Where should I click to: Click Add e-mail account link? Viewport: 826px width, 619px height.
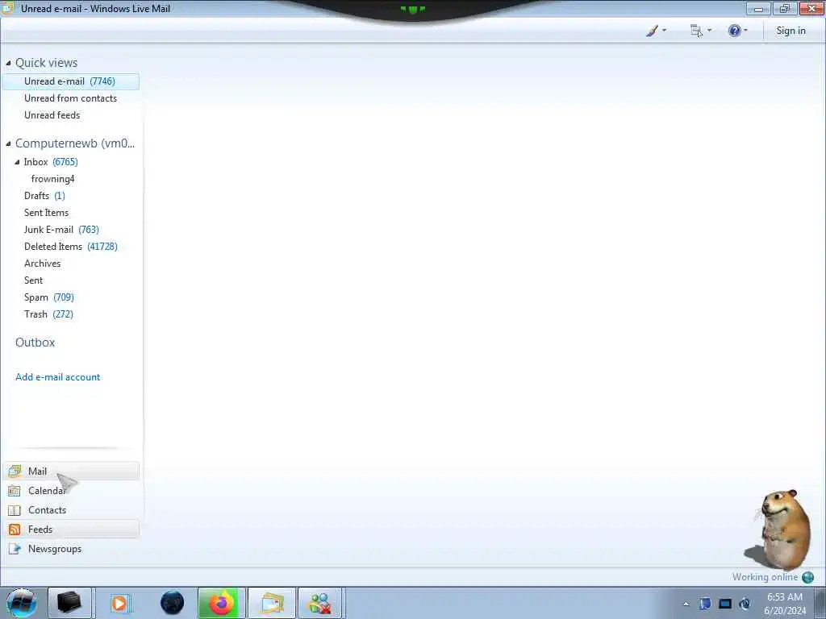point(57,377)
